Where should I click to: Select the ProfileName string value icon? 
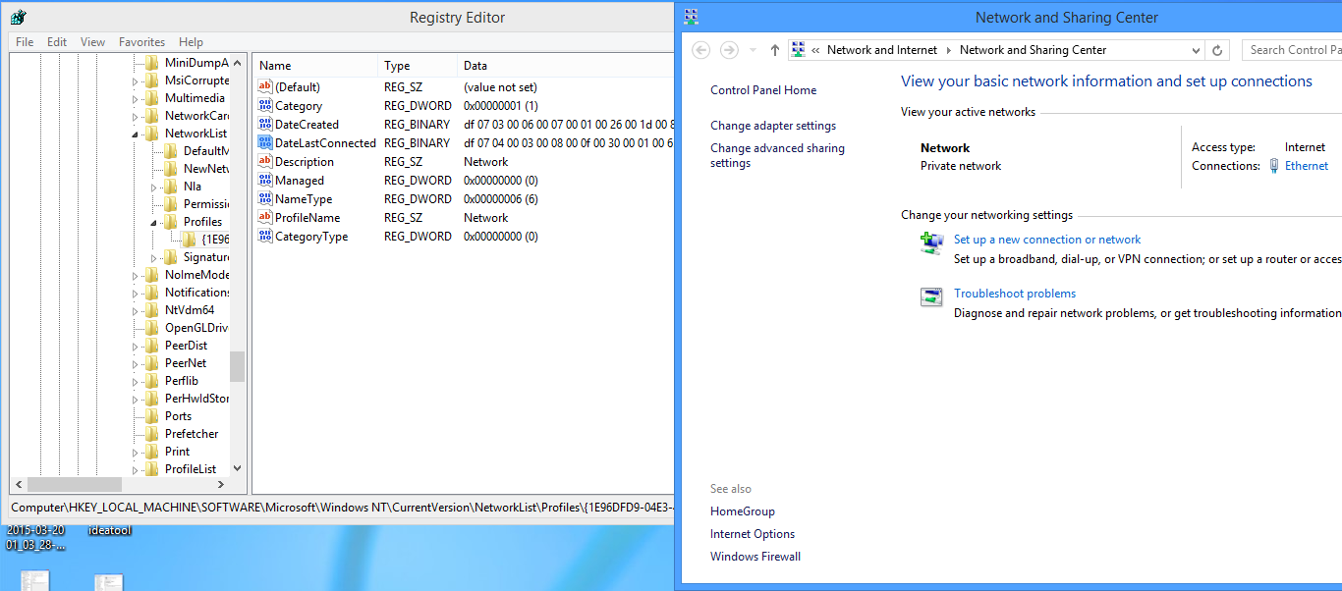(264, 218)
